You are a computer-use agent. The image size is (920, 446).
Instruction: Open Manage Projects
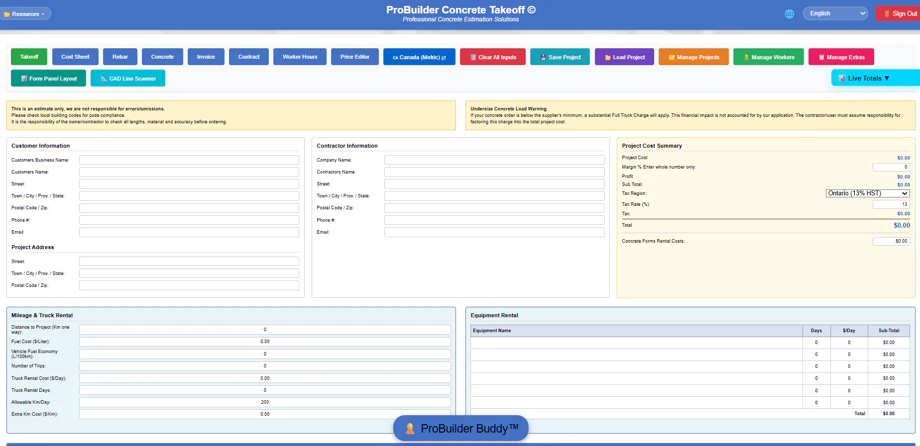(x=693, y=57)
